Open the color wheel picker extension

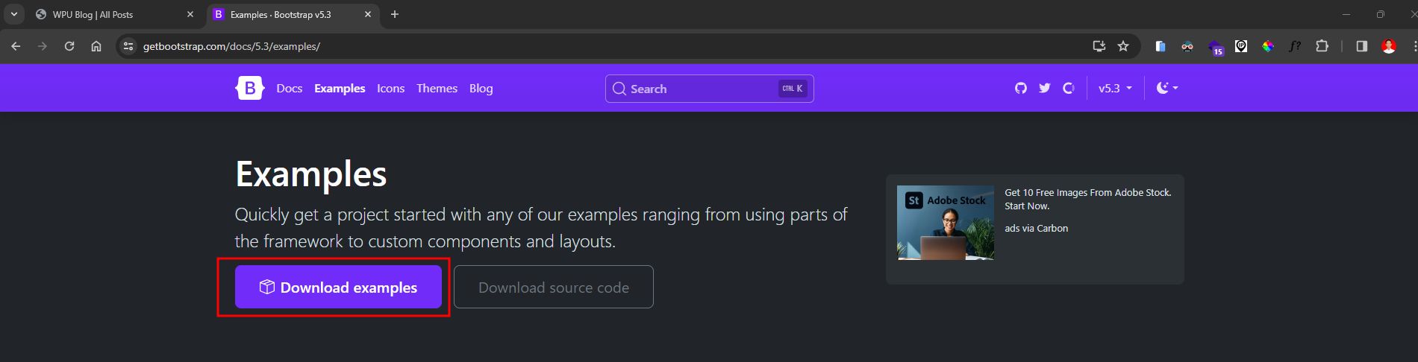click(x=1268, y=46)
